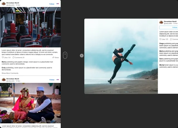Click commenter name Michal in lightbox

162,65
